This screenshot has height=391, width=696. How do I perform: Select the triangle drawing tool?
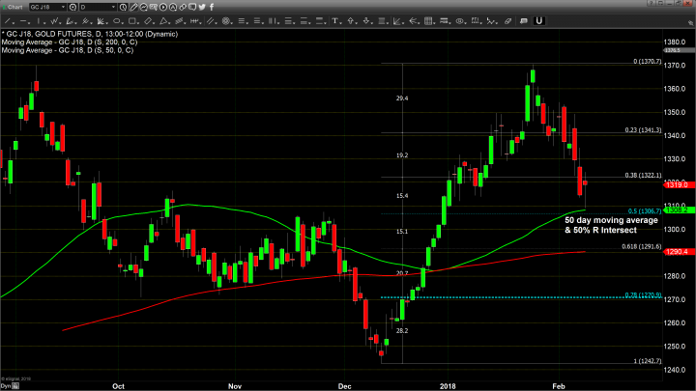[163, 21]
